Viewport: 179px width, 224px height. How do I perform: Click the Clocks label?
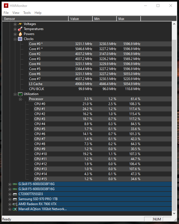pyautogui.click(x=28, y=39)
